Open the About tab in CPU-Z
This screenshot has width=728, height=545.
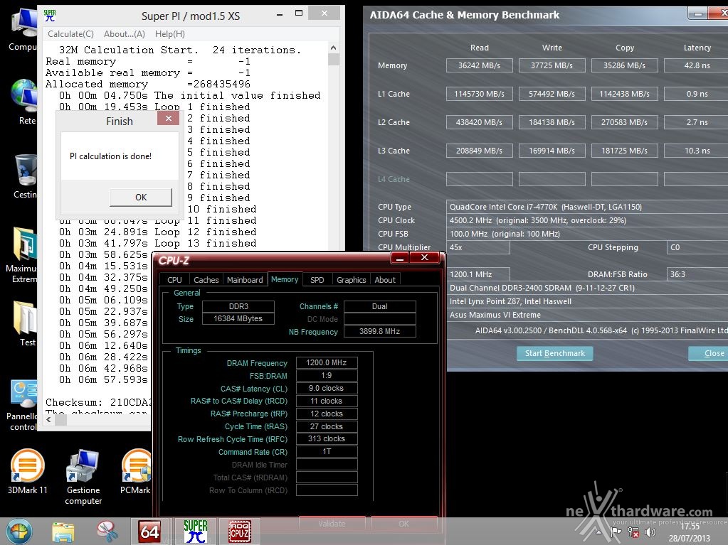385,280
